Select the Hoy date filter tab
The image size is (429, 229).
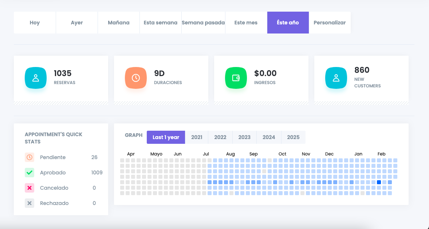click(x=35, y=23)
